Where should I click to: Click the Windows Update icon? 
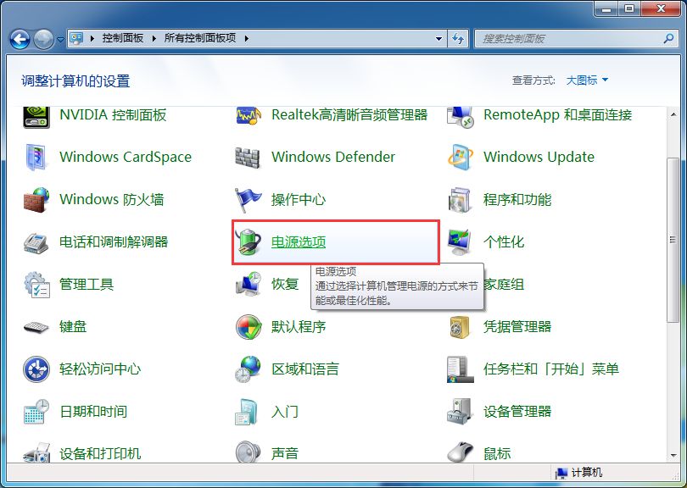pyautogui.click(x=460, y=158)
